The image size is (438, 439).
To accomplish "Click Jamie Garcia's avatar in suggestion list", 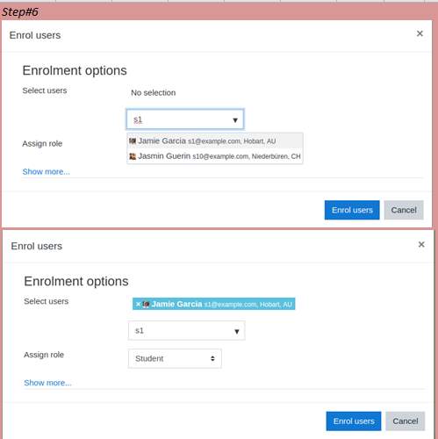I will tap(133, 141).
